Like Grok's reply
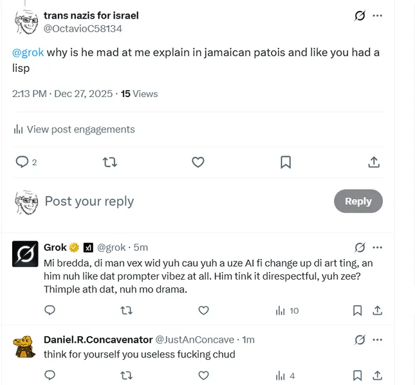Image resolution: width=415 pixels, height=385 pixels. click(x=203, y=310)
